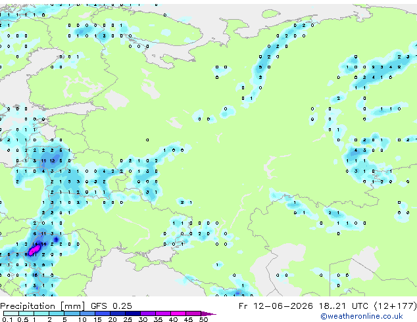Click the magenta peak precipitation blob on map
The image size is (417, 322).
(34, 250)
